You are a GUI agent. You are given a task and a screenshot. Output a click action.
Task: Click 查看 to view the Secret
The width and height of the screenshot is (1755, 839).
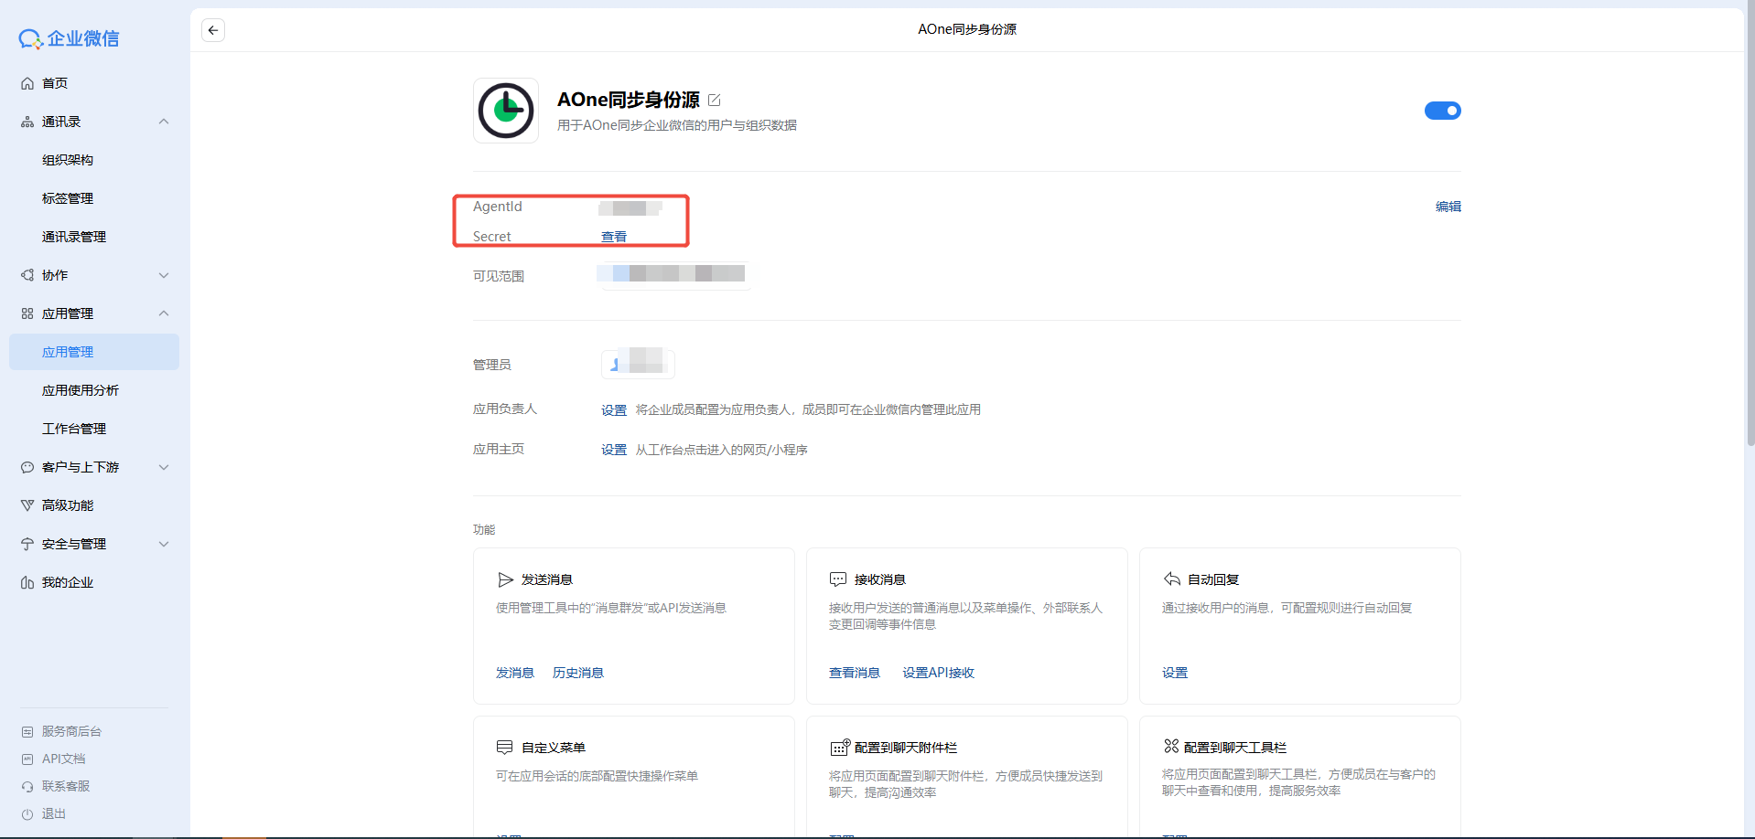coord(614,237)
